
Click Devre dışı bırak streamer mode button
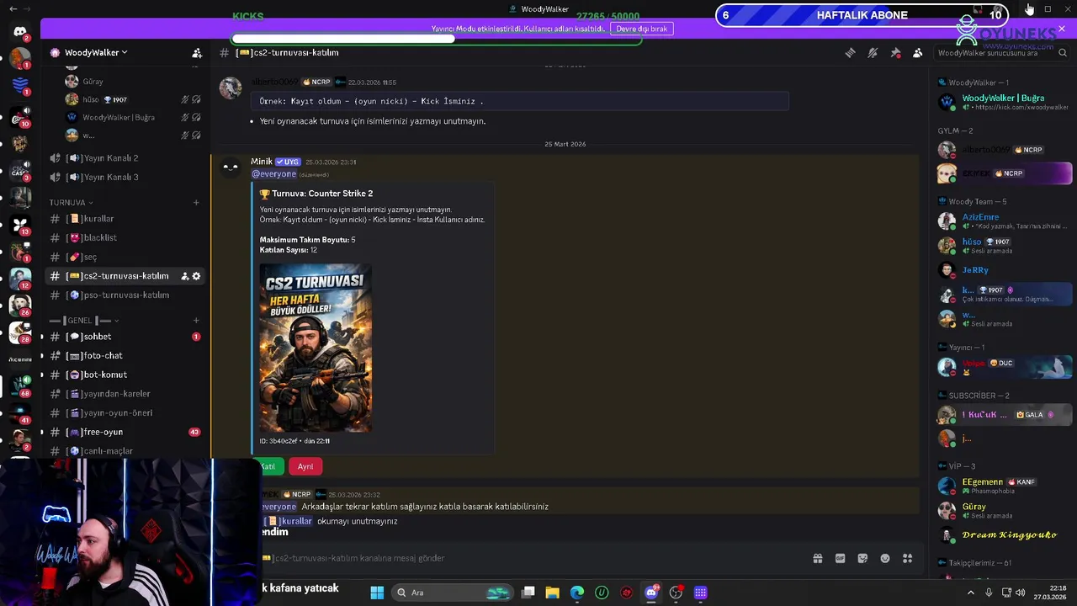pos(642,29)
